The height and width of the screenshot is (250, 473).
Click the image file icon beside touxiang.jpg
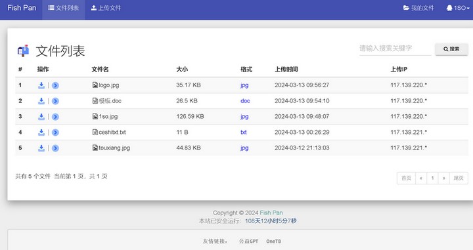pos(95,148)
